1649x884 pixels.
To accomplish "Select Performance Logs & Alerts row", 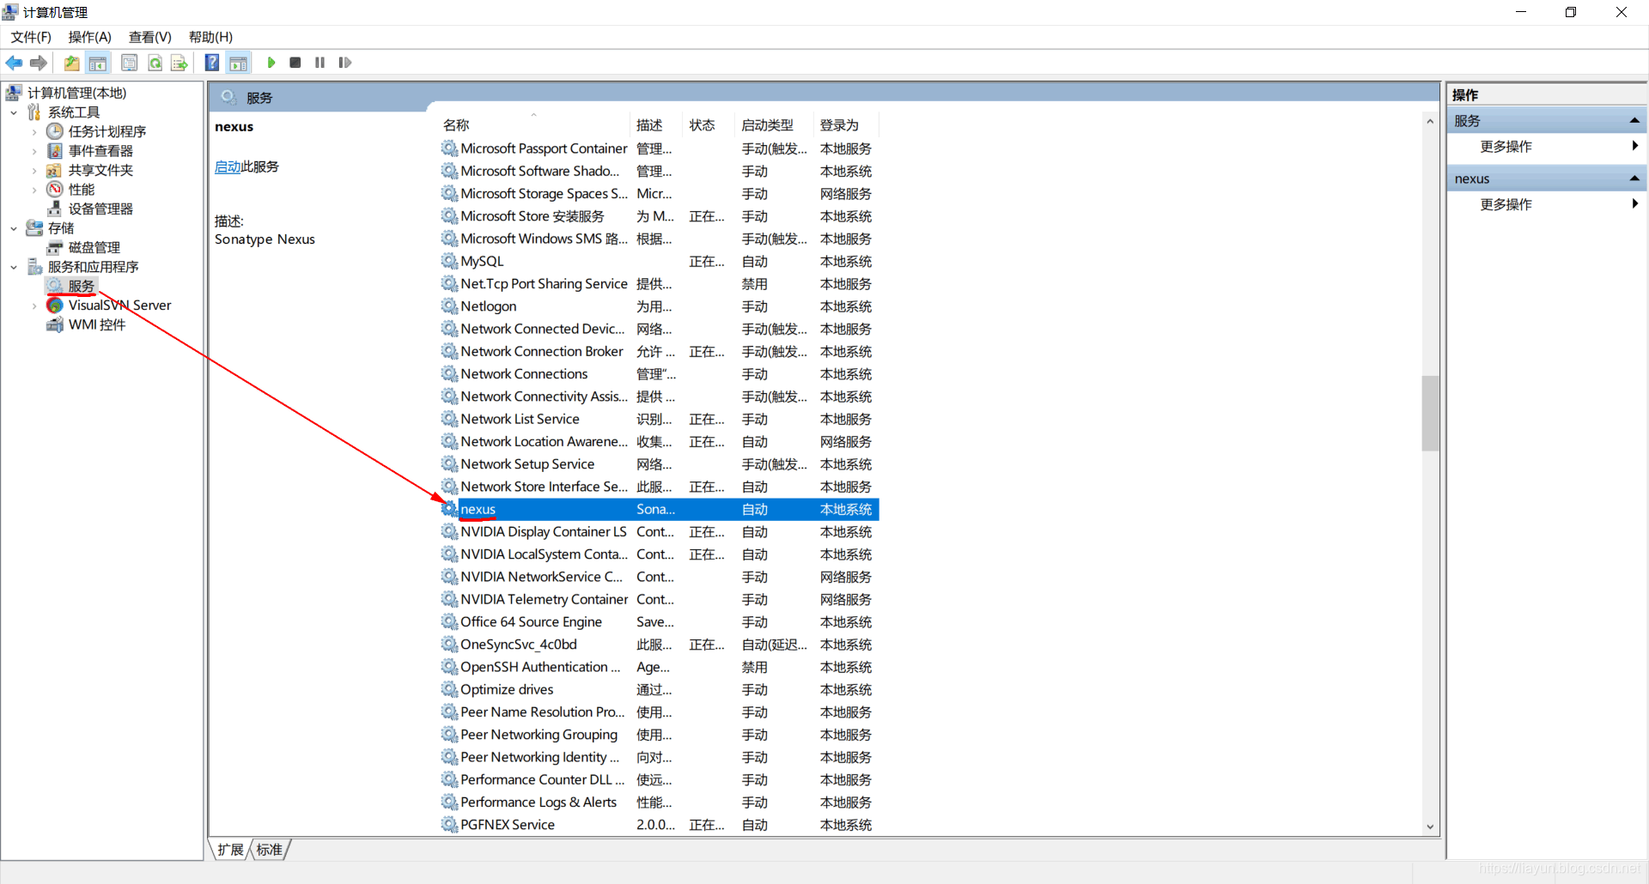I will click(x=659, y=802).
